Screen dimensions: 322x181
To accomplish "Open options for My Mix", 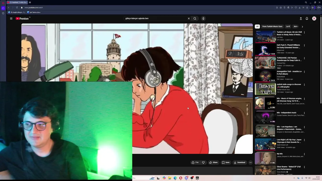I will click(x=304, y=154).
